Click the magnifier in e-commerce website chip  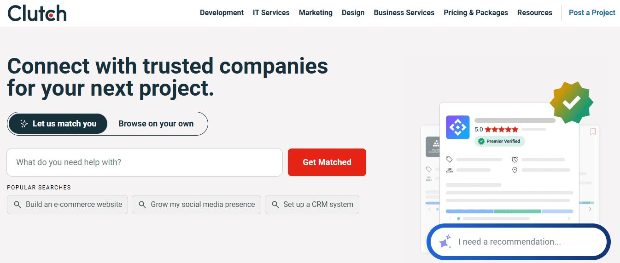tap(18, 205)
